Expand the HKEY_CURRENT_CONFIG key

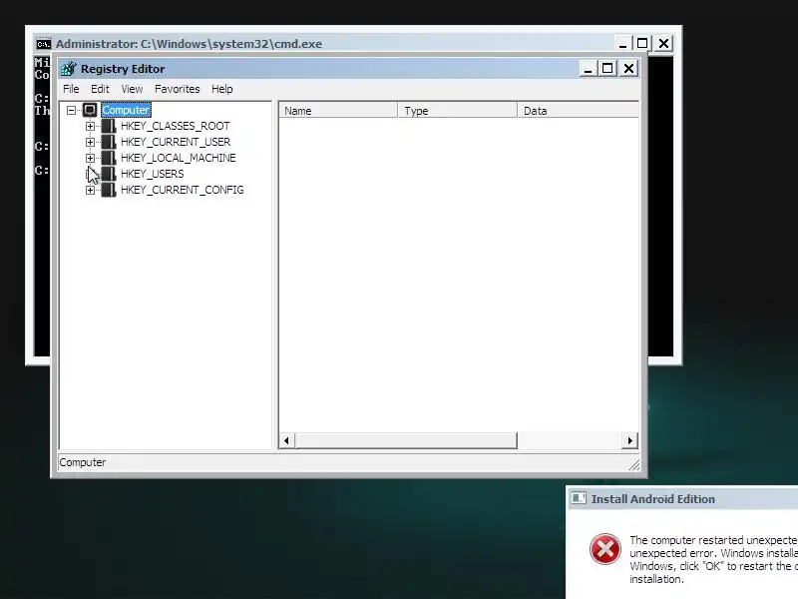[x=90, y=190]
